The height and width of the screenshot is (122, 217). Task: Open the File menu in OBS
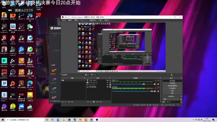64,20
